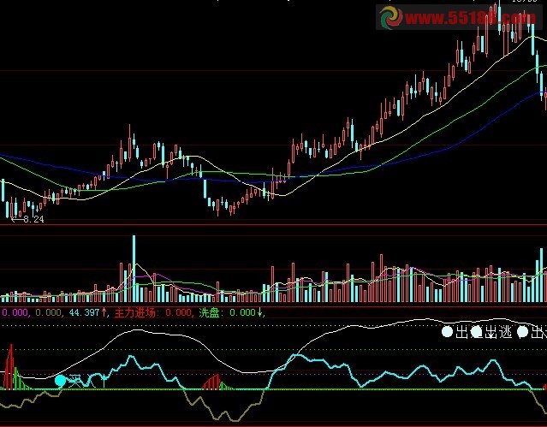Click the leftmost white 出逃 sell dot
The width and height of the screenshot is (547, 427).
click(447, 331)
